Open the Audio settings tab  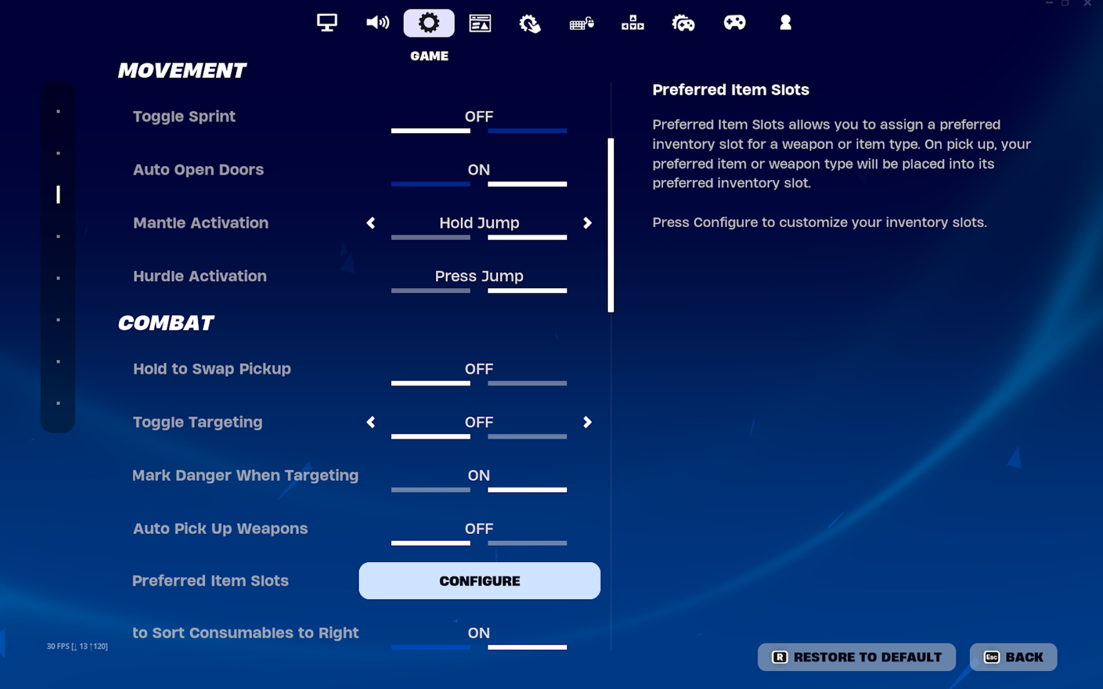coord(378,23)
